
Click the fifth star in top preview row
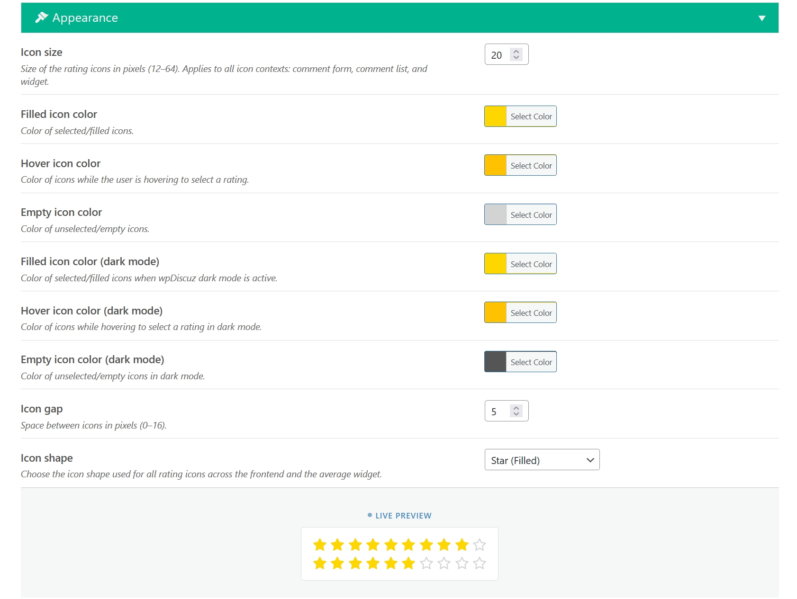(x=391, y=545)
